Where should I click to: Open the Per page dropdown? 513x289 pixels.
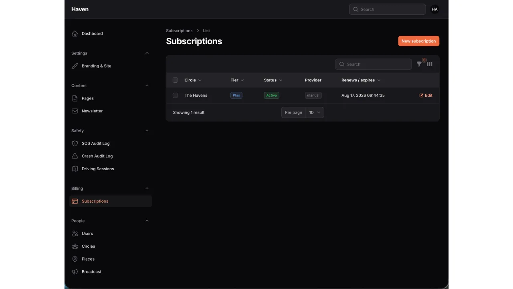315,112
